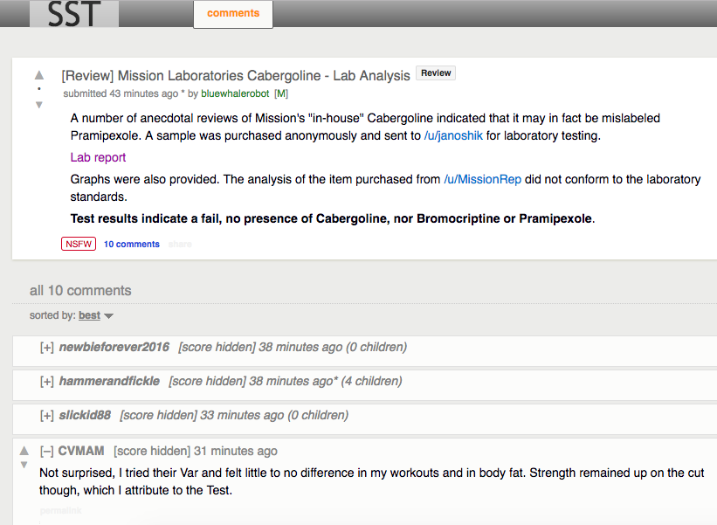Click the Review flair badge
The width and height of the screenshot is (717, 525).
[x=436, y=73]
